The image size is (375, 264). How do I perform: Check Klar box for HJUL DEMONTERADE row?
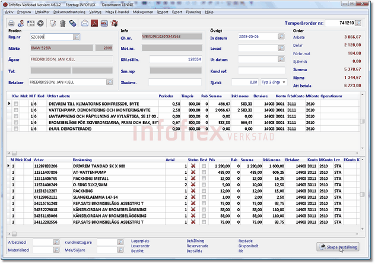16,128
